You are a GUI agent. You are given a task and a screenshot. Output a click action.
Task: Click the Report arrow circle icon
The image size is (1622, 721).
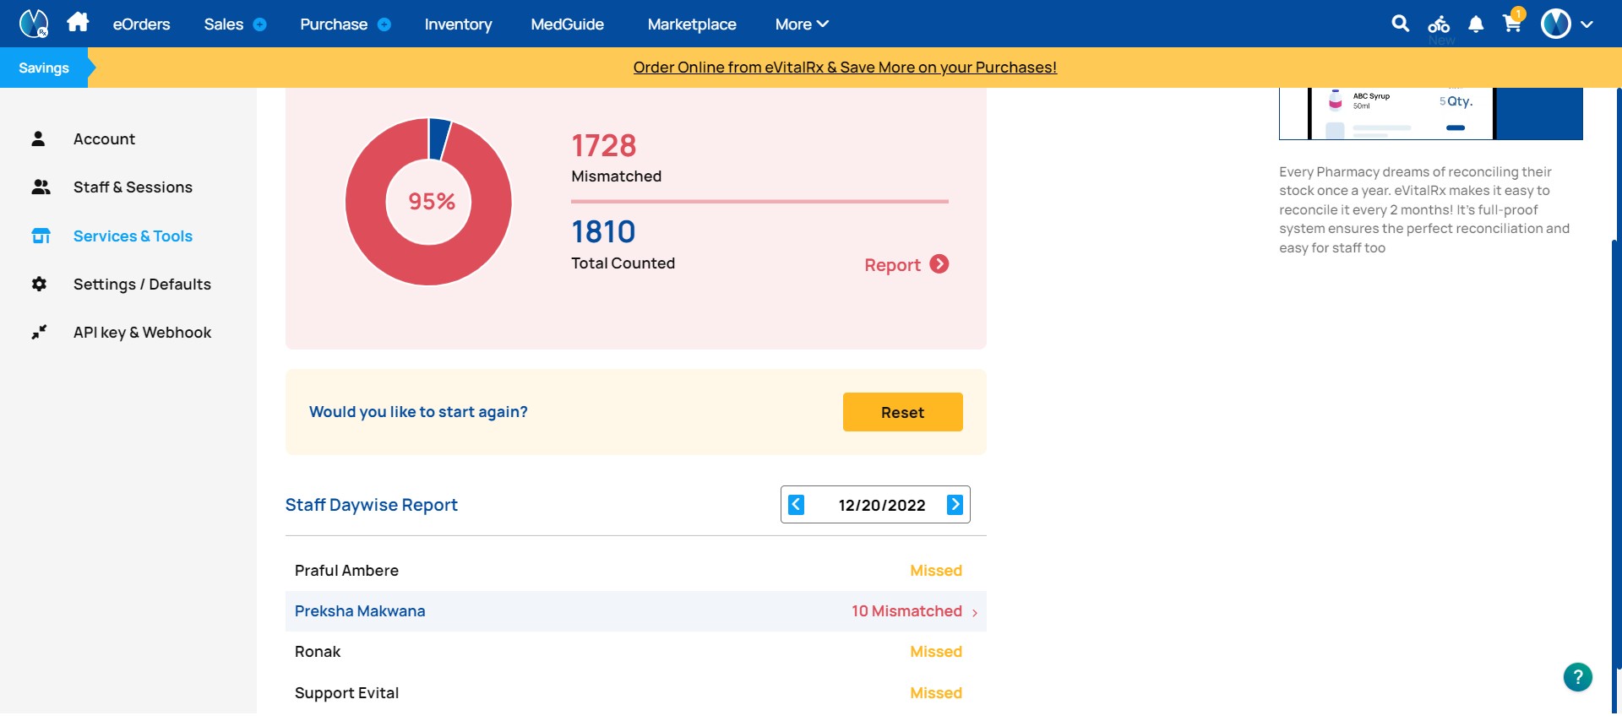click(x=939, y=264)
